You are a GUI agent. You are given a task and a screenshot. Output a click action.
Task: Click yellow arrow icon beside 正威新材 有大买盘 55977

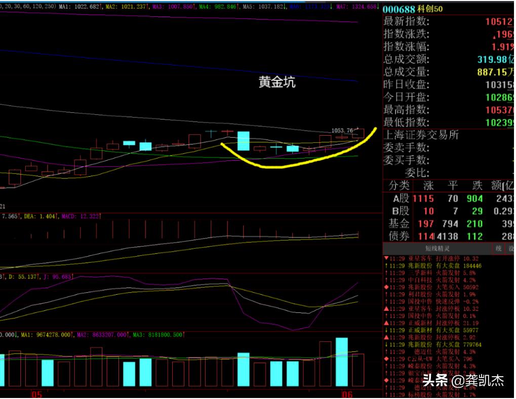(x=386, y=330)
